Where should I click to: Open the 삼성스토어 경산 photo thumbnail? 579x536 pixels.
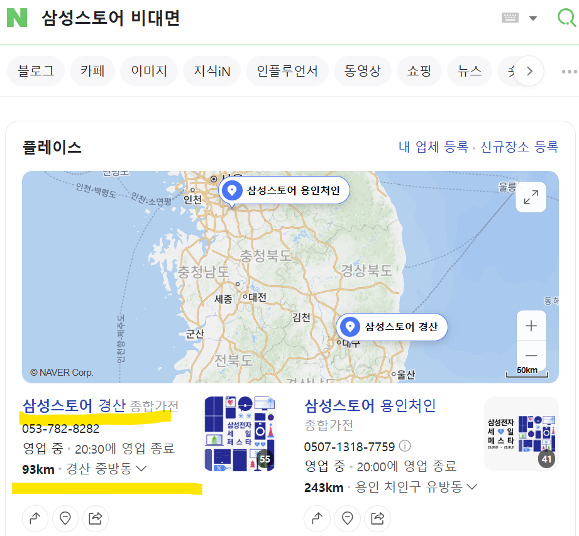[240, 434]
